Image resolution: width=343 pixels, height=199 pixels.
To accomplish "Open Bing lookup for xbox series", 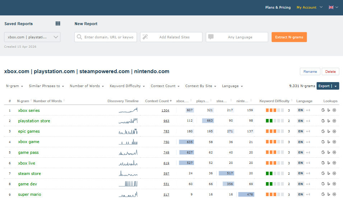I will [329, 110].
